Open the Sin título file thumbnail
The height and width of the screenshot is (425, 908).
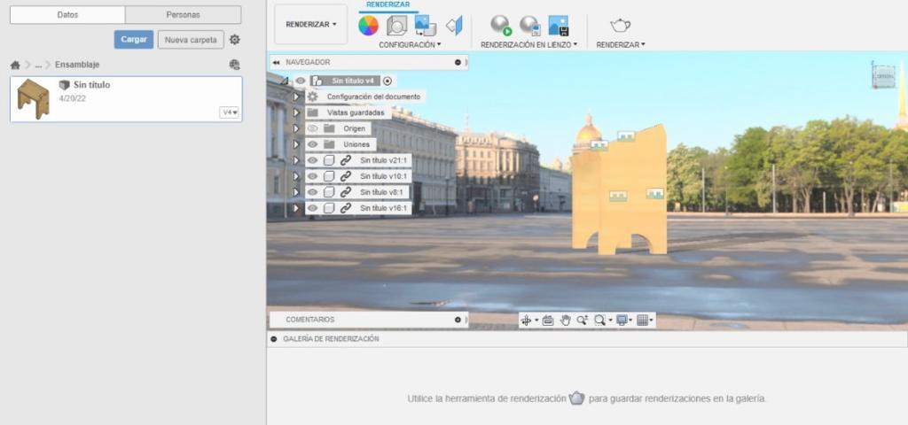tap(33, 99)
